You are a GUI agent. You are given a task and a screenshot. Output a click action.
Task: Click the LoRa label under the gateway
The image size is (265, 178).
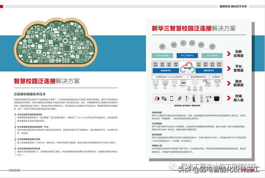click(x=218, y=86)
